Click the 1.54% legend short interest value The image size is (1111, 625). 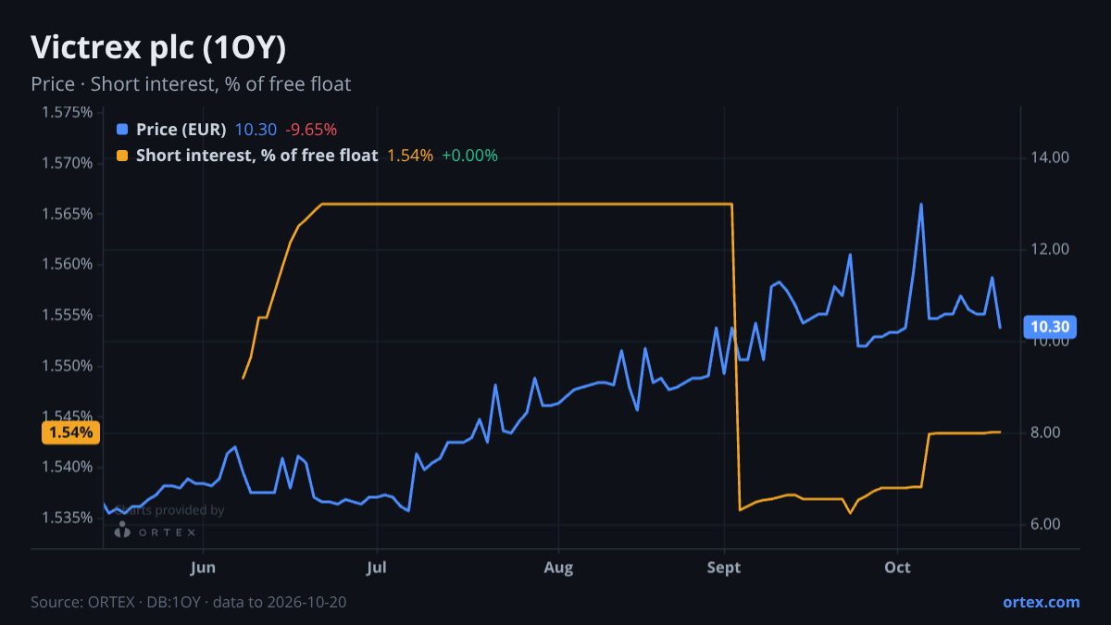409,156
